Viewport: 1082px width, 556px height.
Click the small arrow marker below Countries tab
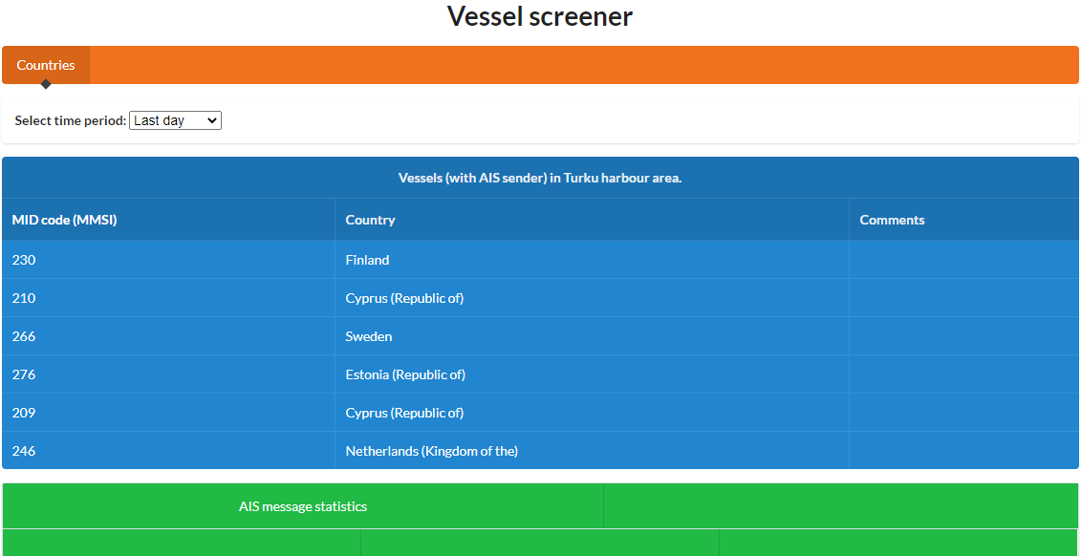pyautogui.click(x=46, y=84)
